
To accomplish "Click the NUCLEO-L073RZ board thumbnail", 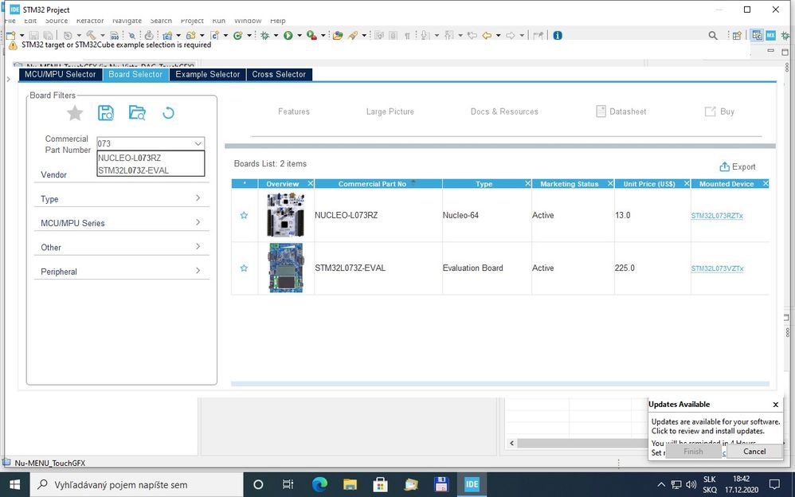I will (x=285, y=215).
